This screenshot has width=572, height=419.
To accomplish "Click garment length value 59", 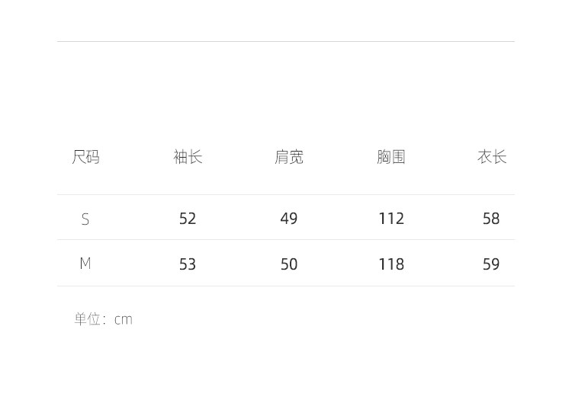I will tap(491, 264).
